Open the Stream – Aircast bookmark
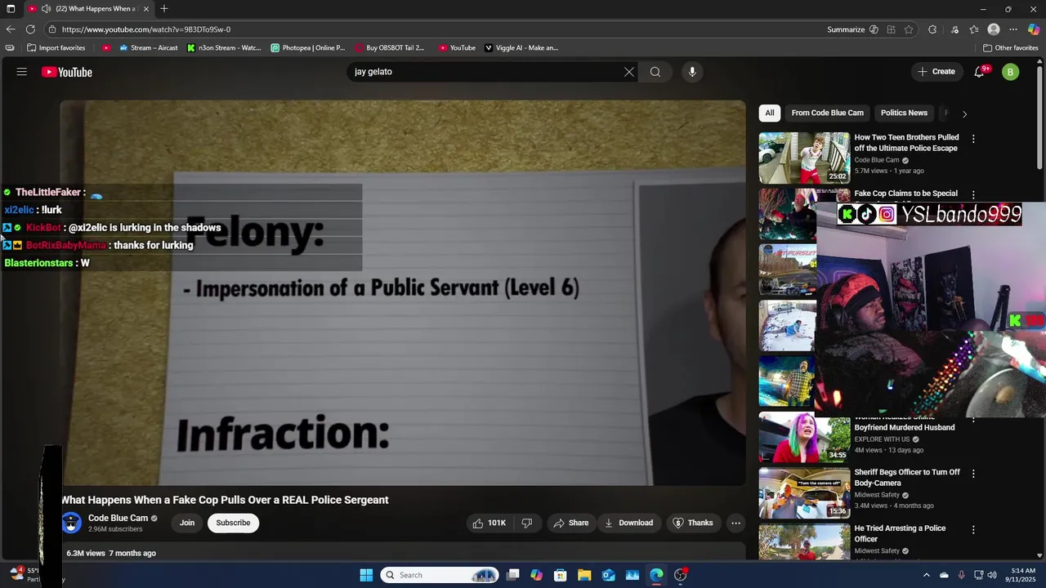 149,47
